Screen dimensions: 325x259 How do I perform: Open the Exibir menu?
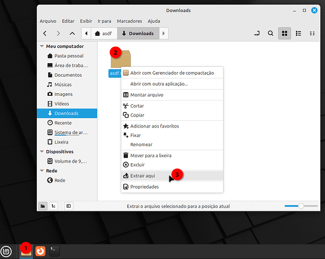[x=86, y=21]
